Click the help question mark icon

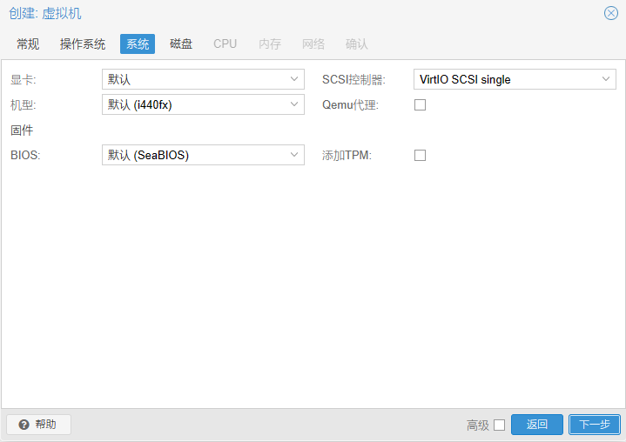coord(24,425)
